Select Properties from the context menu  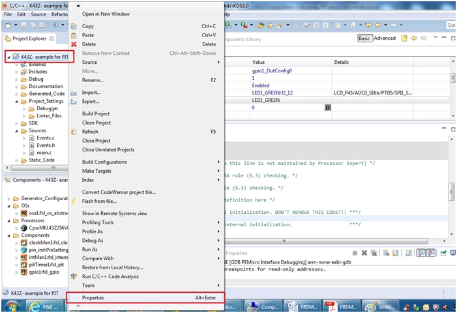93,297
